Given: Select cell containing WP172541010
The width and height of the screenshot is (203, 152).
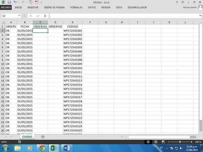Looking at the screenshot, I should coord(73,68).
